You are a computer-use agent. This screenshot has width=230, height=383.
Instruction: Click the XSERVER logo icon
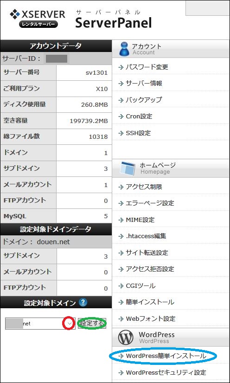tap(16, 14)
